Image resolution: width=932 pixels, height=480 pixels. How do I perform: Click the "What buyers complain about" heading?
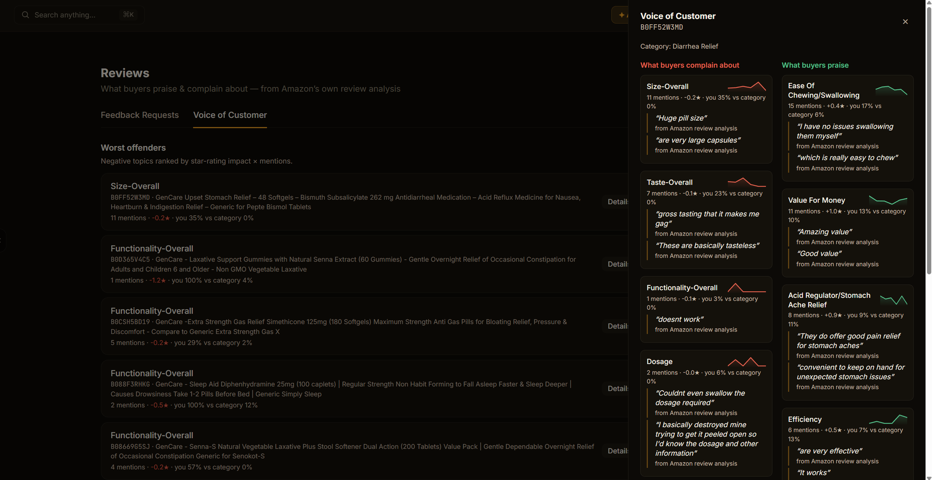[689, 65]
